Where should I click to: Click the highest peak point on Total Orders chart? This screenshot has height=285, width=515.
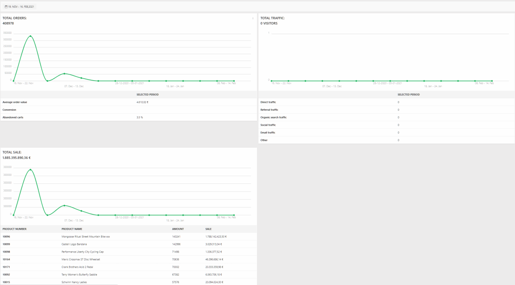click(x=30, y=36)
